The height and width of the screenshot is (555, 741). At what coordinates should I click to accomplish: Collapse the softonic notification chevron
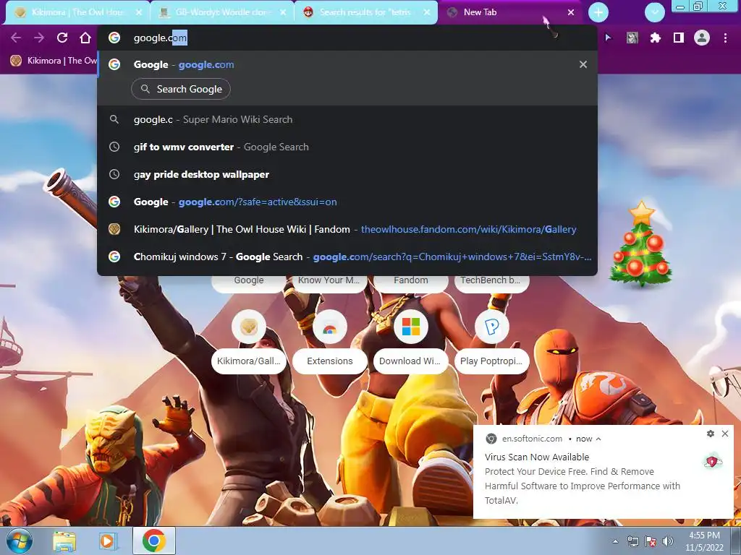click(x=598, y=439)
